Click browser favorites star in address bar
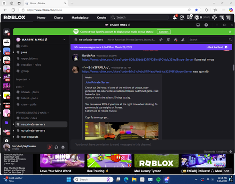235x184 pixels. click(196, 10)
